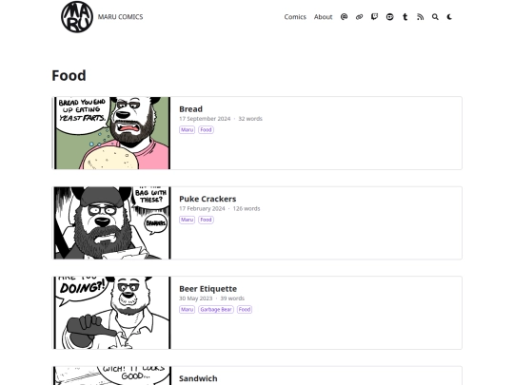
Task: Open the RSS feed icon
Action: (421, 17)
